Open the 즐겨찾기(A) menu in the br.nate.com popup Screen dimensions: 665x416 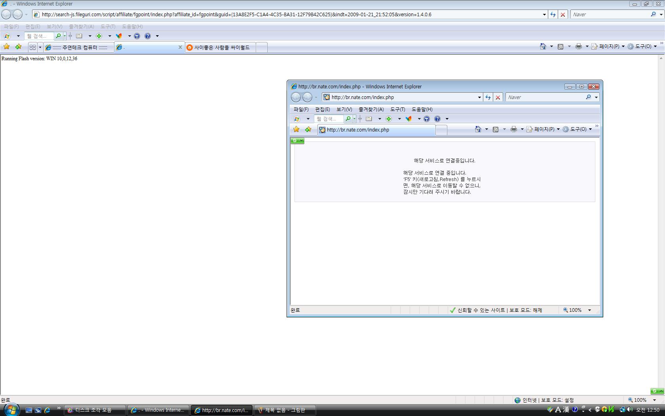pos(371,109)
